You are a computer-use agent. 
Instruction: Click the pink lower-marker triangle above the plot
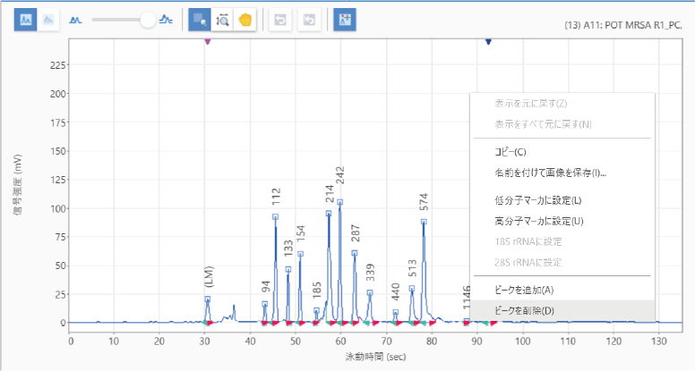pos(208,41)
